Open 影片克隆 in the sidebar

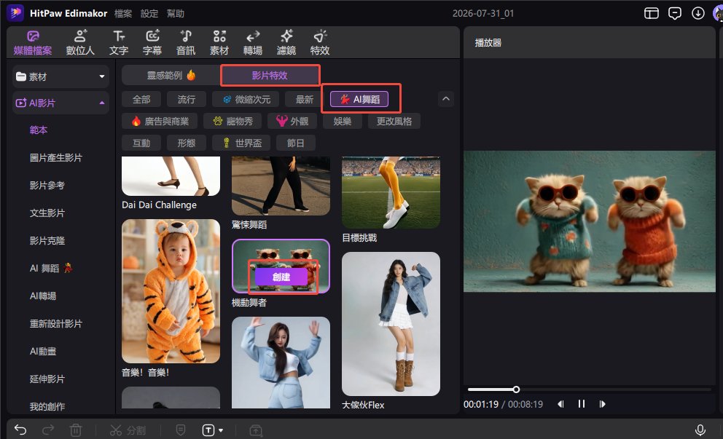point(47,240)
